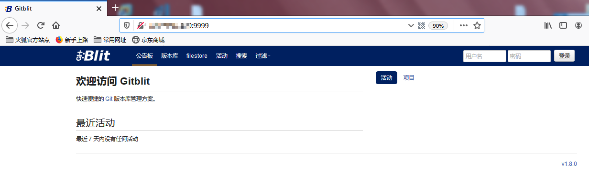The width and height of the screenshot is (589, 185).
Task: Select the 项目 pill tab
Action: [x=409, y=77]
